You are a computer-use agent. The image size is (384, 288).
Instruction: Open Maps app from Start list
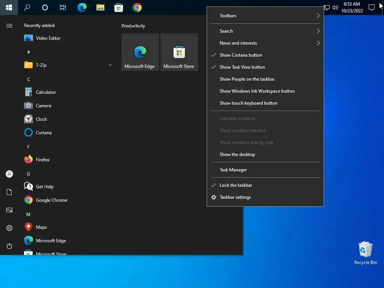point(69,227)
